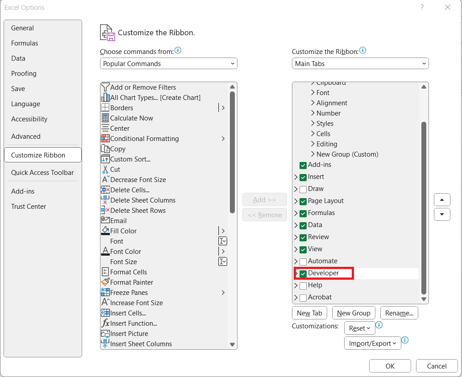This screenshot has width=462, height=377.
Task: Click the All Chart Types chart icon
Action: click(x=105, y=98)
